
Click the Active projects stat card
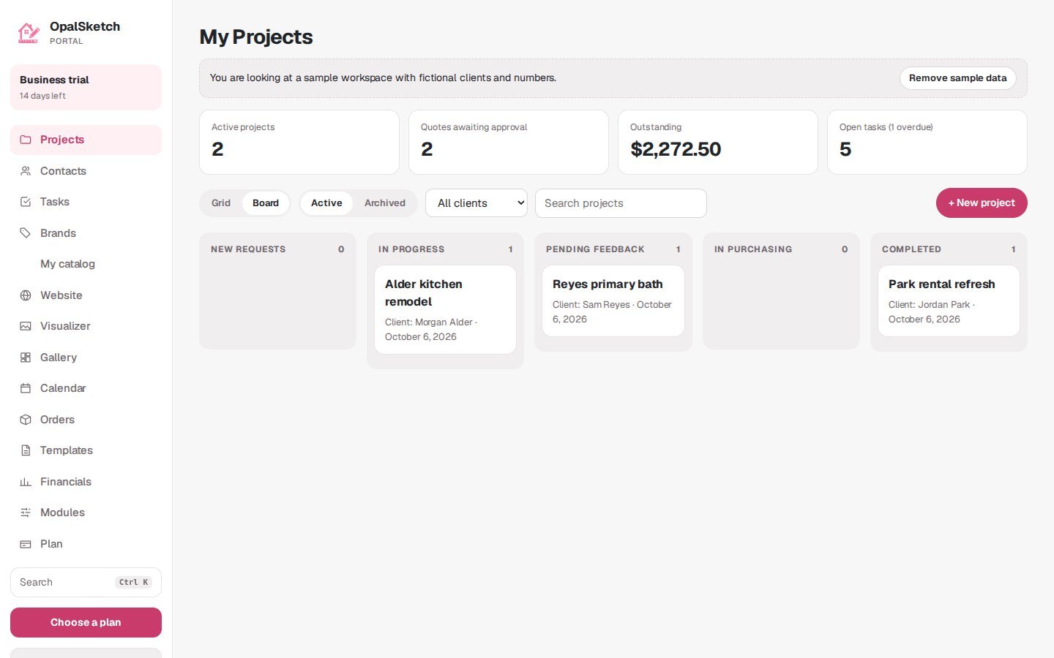[x=299, y=143]
